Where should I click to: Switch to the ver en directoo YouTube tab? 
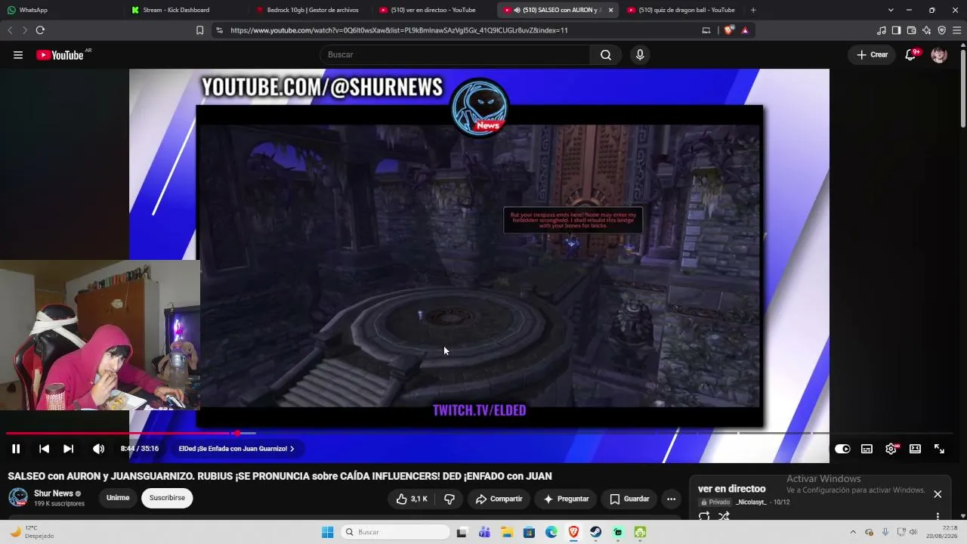click(434, 10)
